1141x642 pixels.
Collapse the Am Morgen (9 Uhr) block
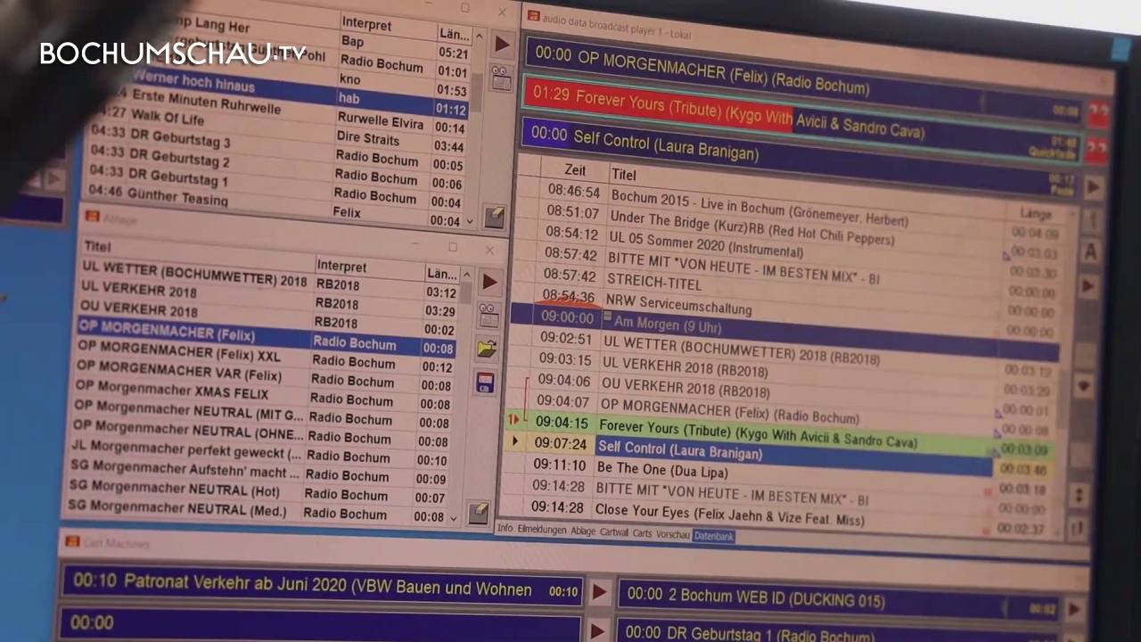tap(608, 317)
